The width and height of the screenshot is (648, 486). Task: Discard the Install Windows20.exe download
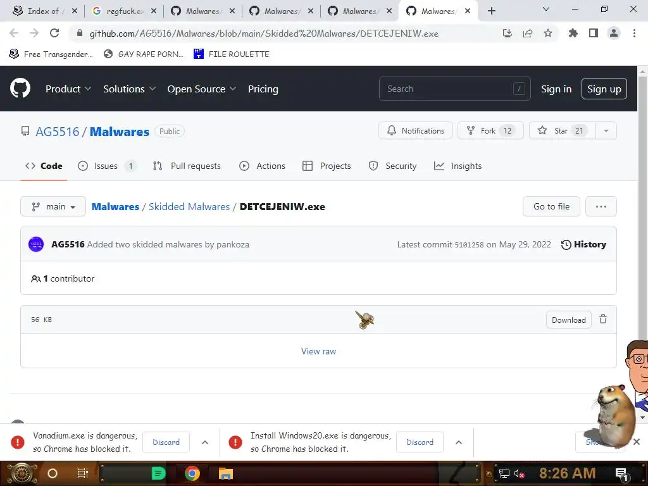tap(420, 442)
